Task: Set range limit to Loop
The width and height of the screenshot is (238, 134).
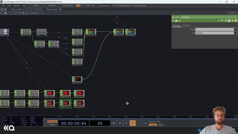Action: click(153, 125)
